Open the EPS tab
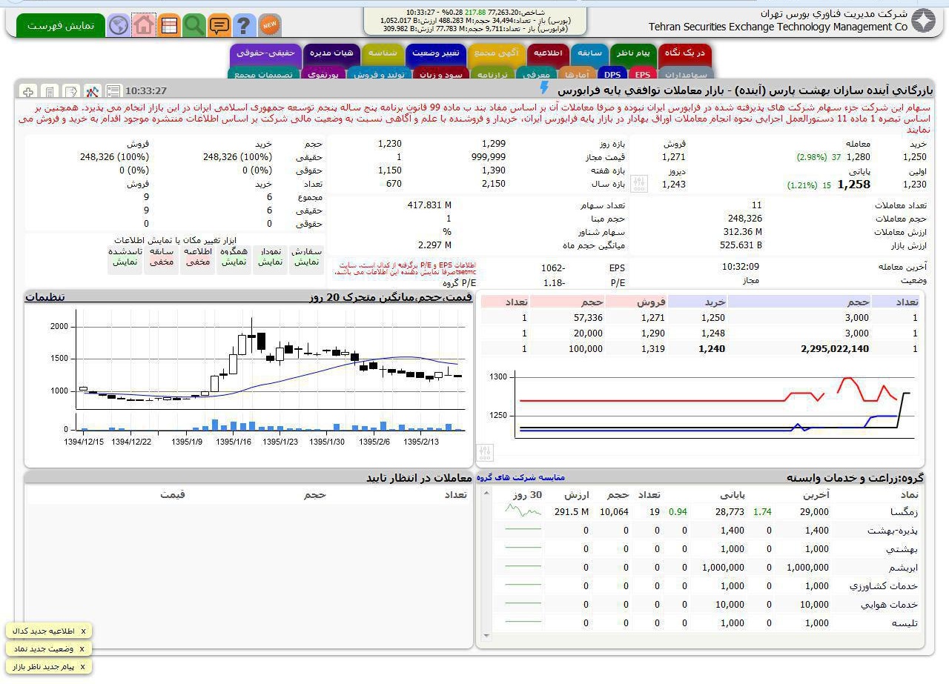The image size is (949, 684). pyautogui.click(x=642, y=74)
